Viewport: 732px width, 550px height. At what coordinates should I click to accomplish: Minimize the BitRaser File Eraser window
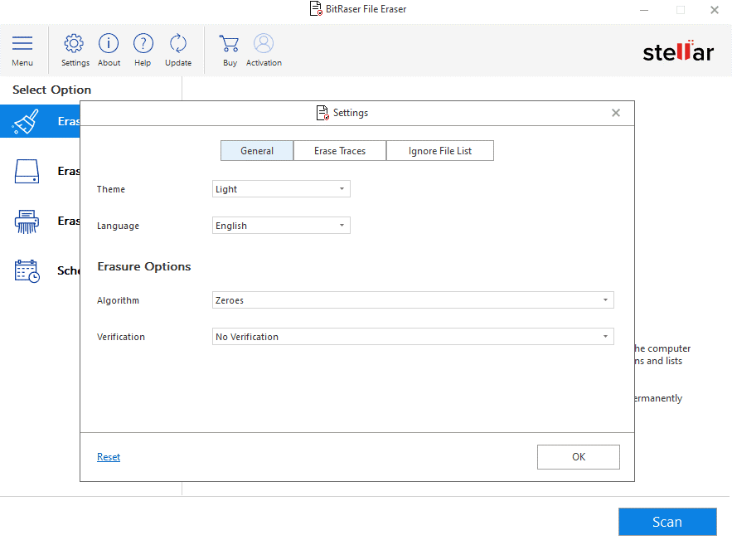pyautogui.click(x=644, y=10)
